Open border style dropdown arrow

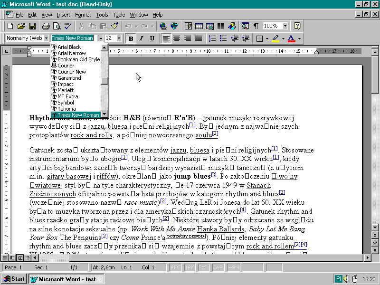click(x=267, y=38)
